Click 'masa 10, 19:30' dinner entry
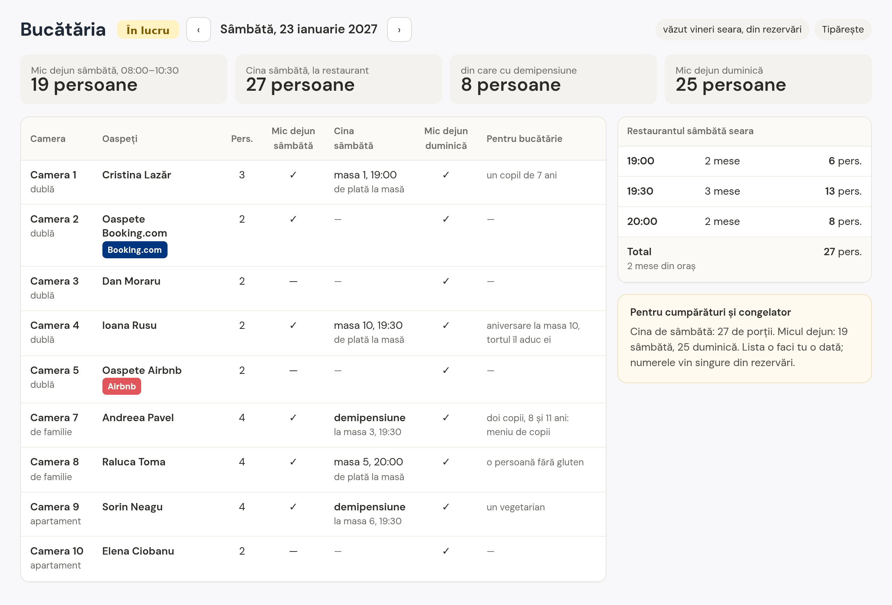Viewport: 892px width, 605px height. pos(368,325)
